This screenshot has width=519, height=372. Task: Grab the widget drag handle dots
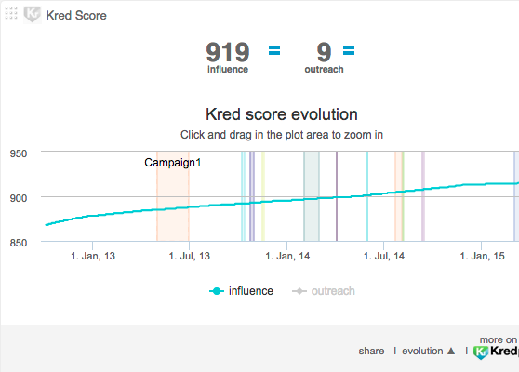pos(11,13)
